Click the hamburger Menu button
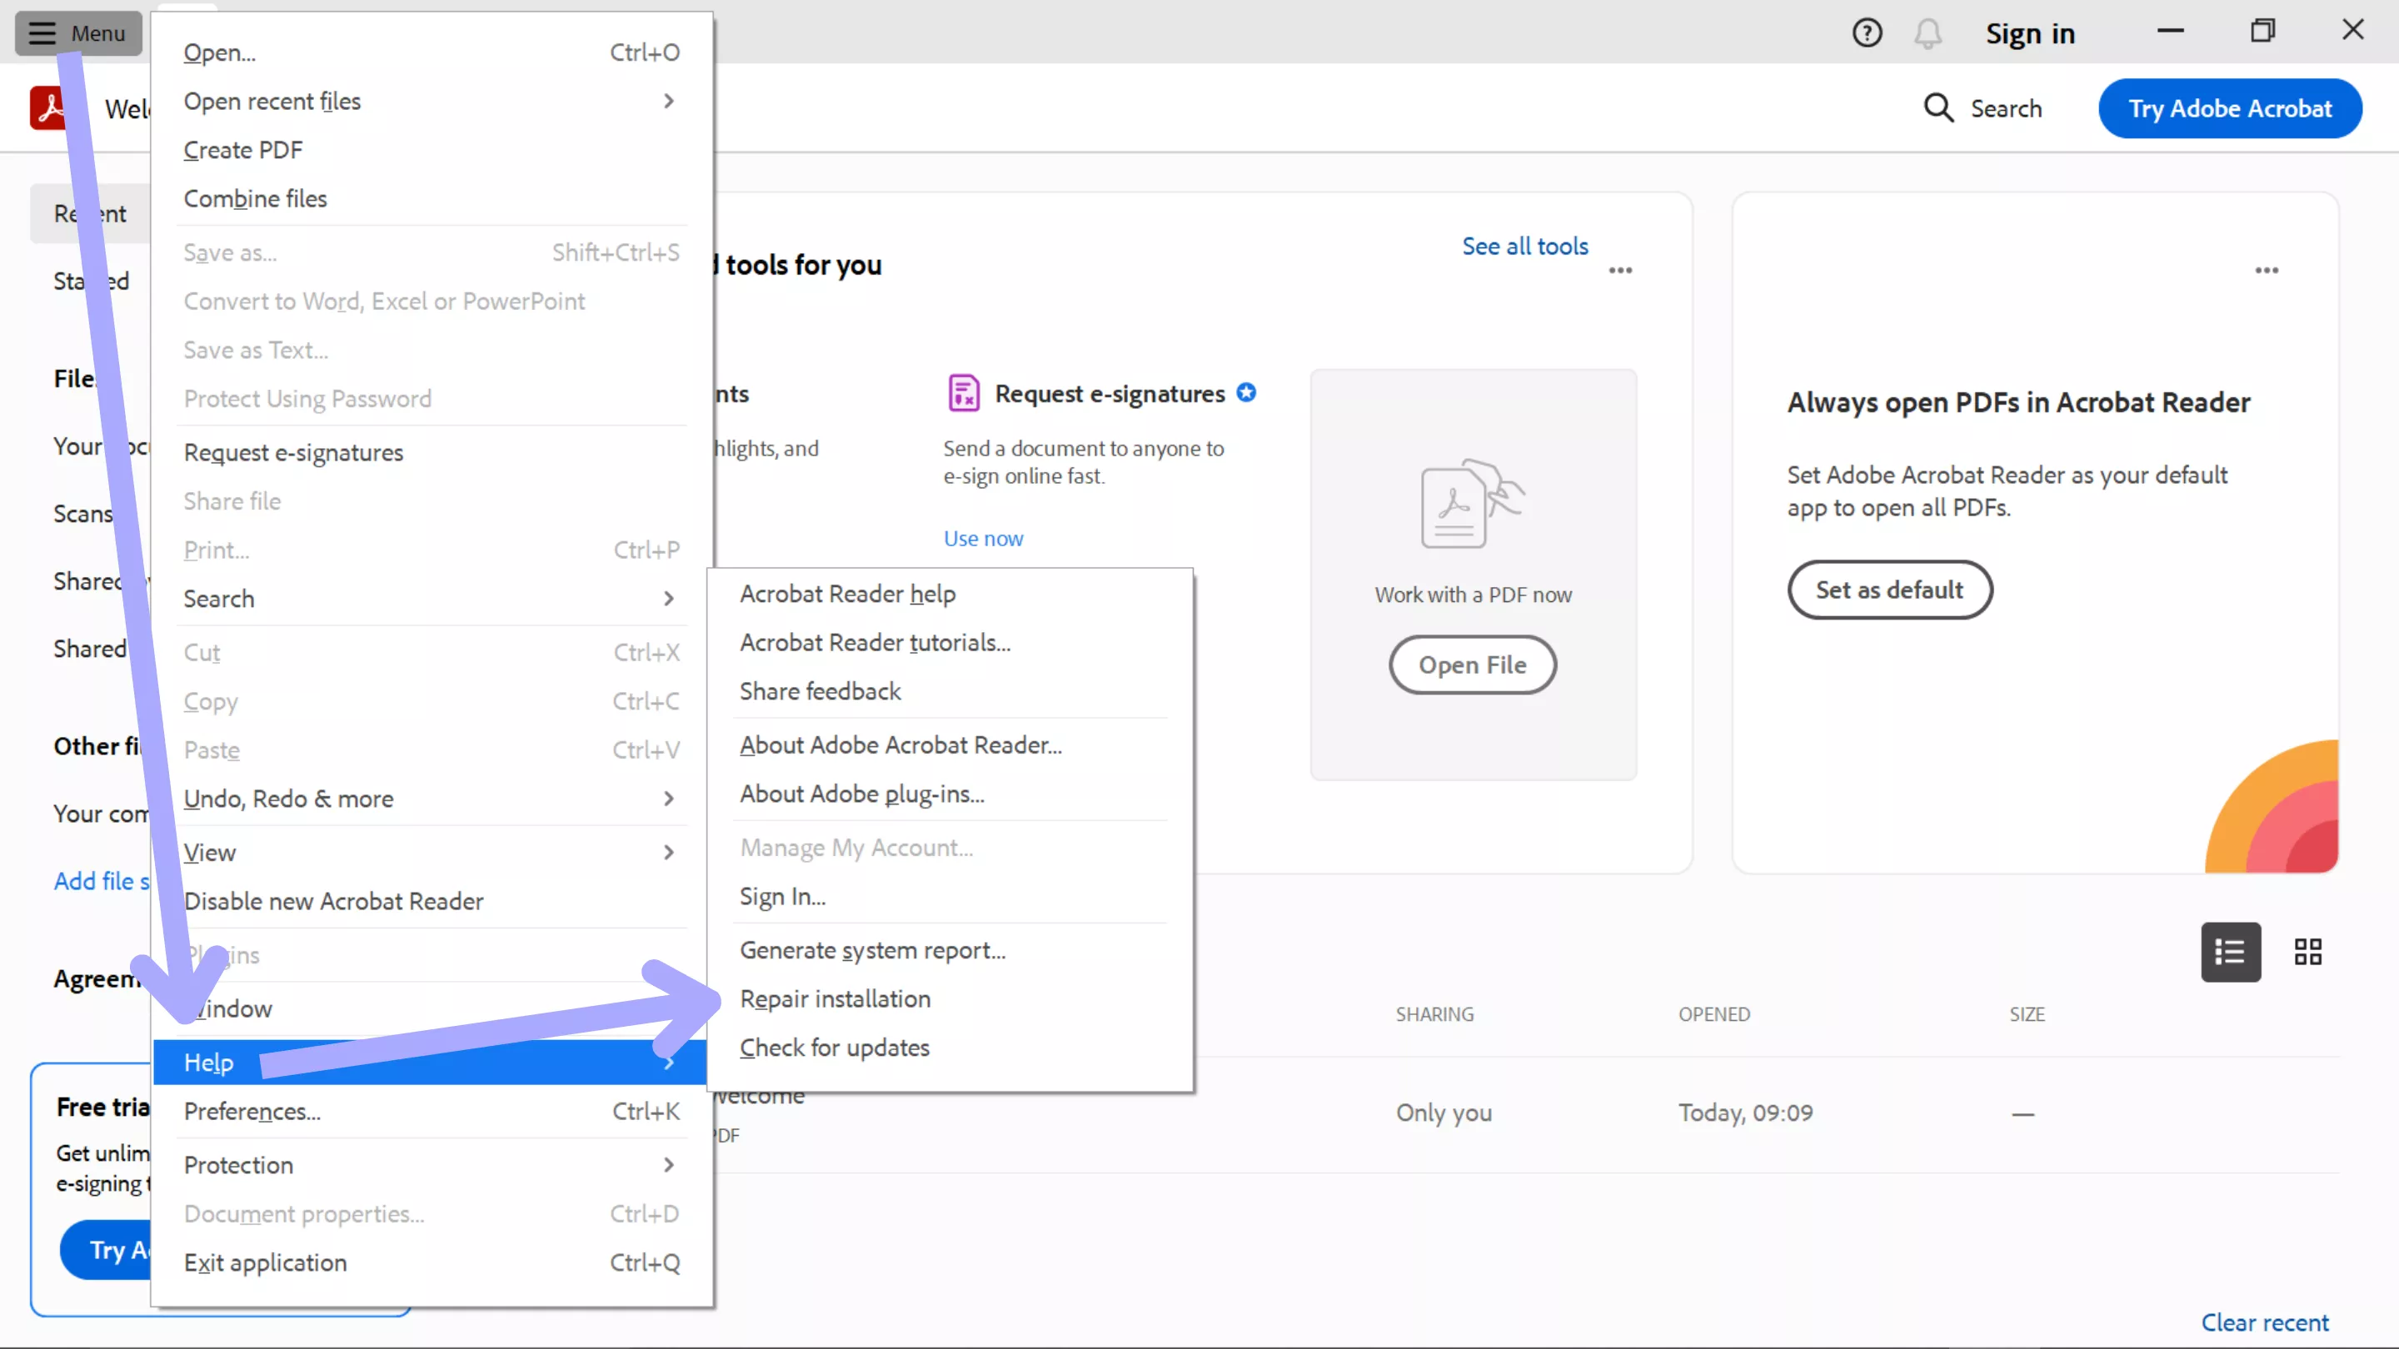Screen dimensions: 2399x1349 pos(78,33)
